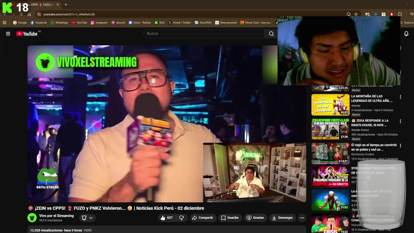Open ZEKA RESPONDE A LA KING'S HOUSE thumbnail
414x233 pixels.
coord(330,129)
